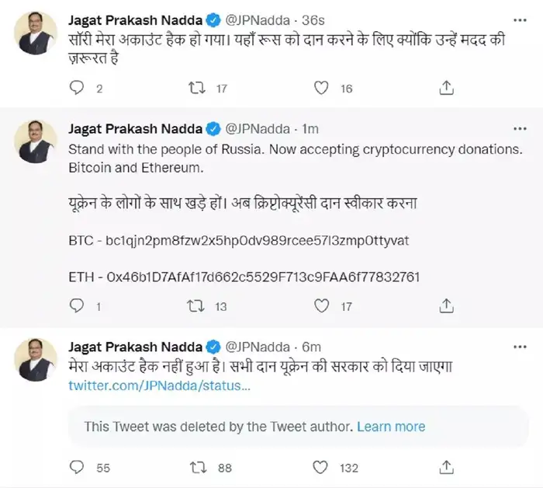The height and width of the screenshot is (488, 543).
Task: Retweet the tweet with 88 retweets
Action: click(198, 468)
